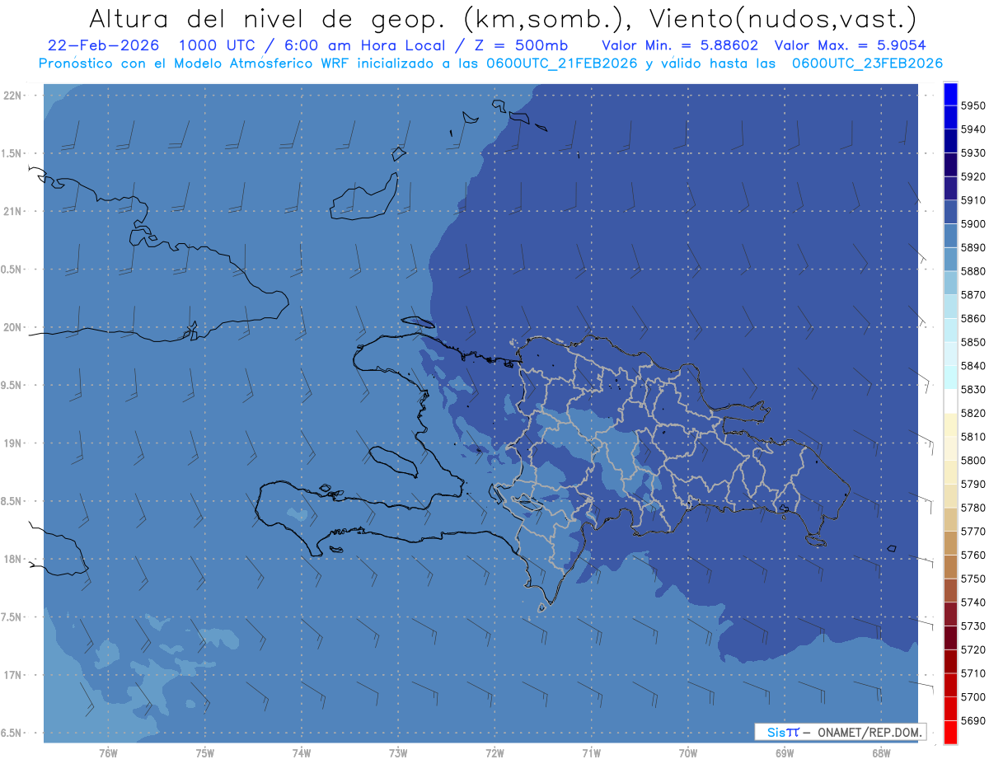989x764 pixels.
Task: Click the '68W' longitude label
Action: pos(881,753)
